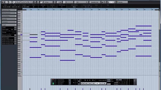Toggle the Solo Editor button
The image size is (161, 90).
point(5,2)
